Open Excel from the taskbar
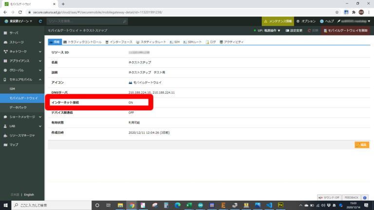 (x=189, y=205)
